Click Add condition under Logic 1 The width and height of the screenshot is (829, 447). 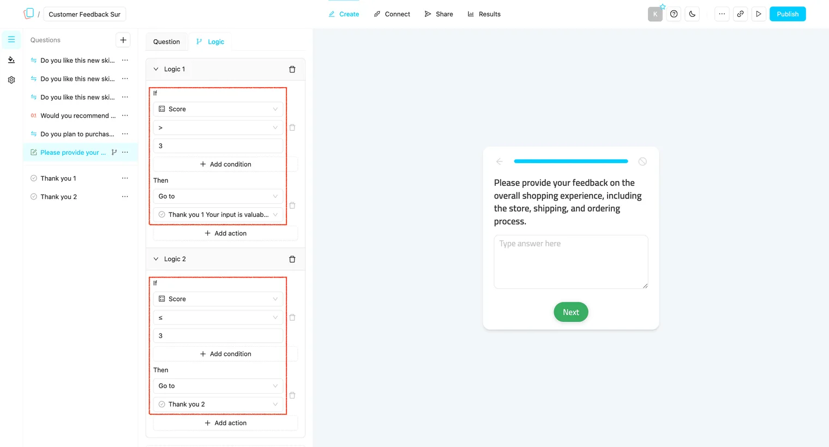click(226, 164)
